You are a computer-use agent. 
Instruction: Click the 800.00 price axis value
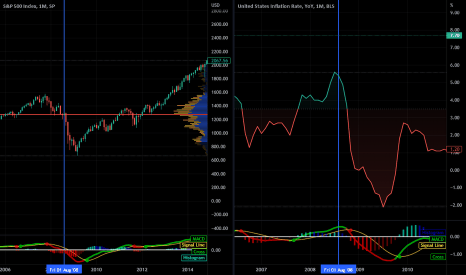[x=218, y=146]
